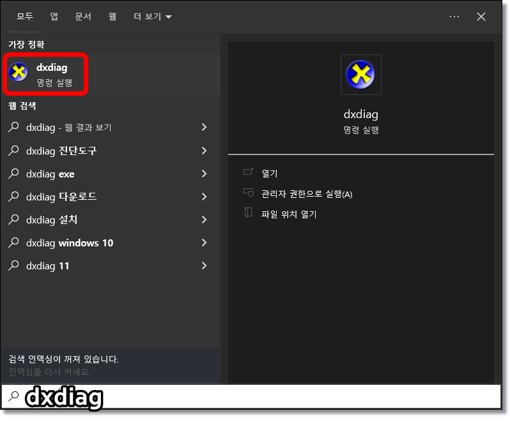The image size is (510, 427).
Task: Click search icon beside 'dxdiag 11'
Action: 13,266
